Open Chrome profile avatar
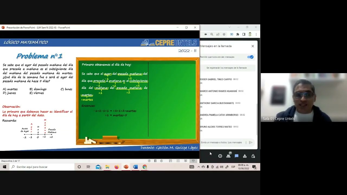This screenshot has height=195, width=347. (250, 34)
